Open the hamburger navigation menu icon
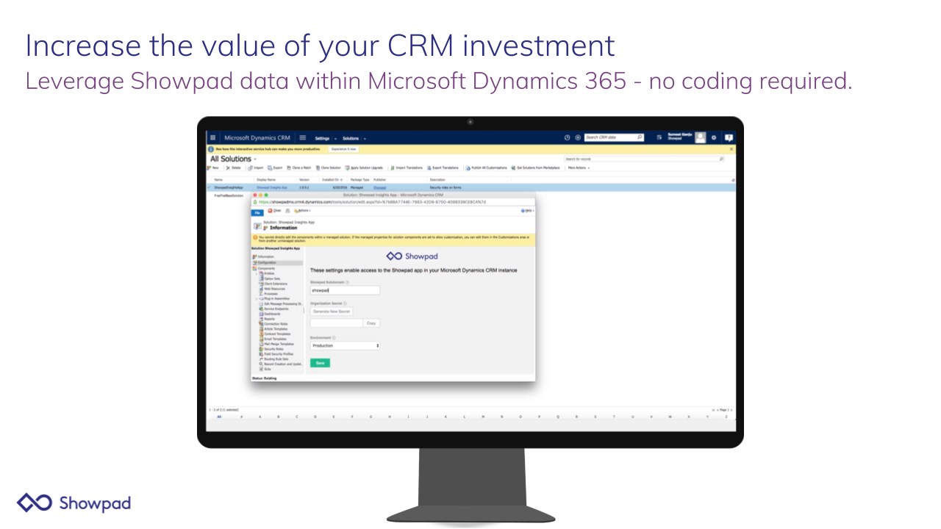941x529 pixels. pyautogui.click(x=302, y=137)
